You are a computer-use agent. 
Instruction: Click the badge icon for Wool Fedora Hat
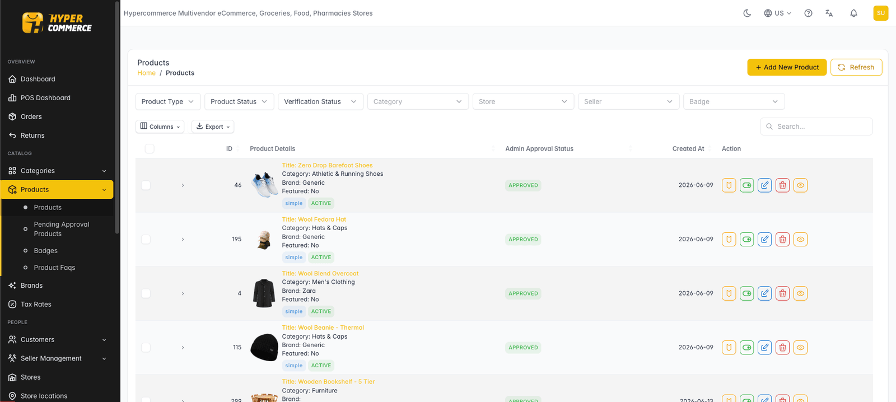tap(729, 240)
